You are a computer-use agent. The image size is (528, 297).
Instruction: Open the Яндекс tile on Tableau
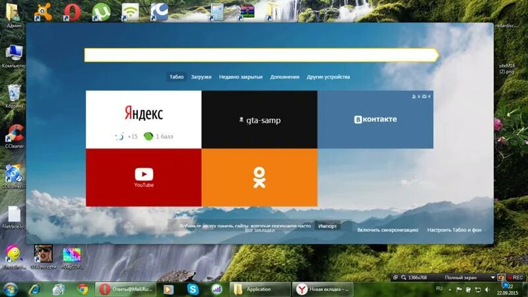tap(144, 119)
